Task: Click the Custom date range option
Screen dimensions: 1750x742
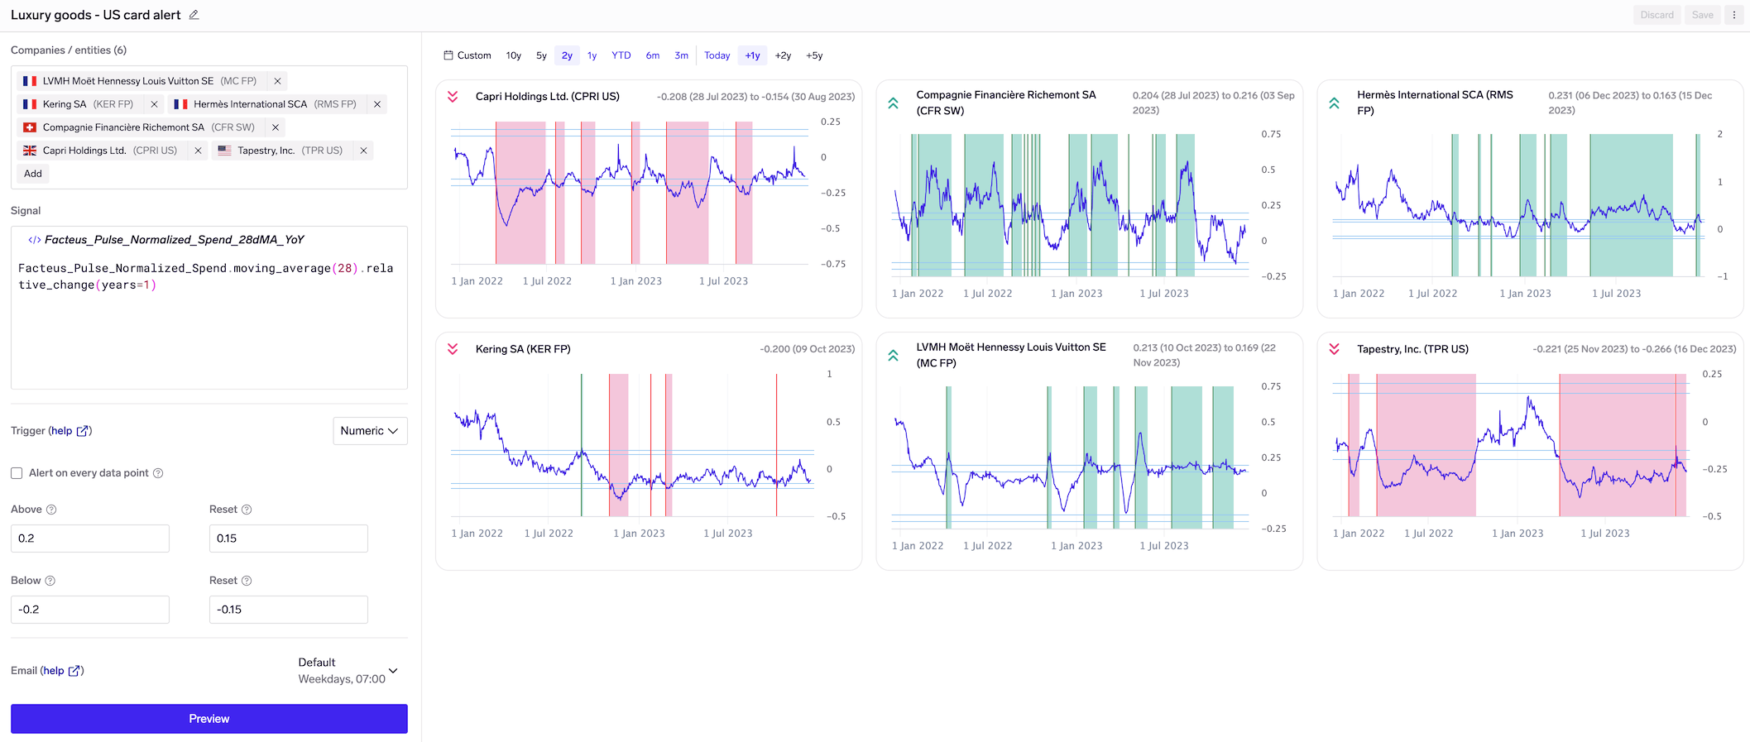Action: (x=467, y=55)
